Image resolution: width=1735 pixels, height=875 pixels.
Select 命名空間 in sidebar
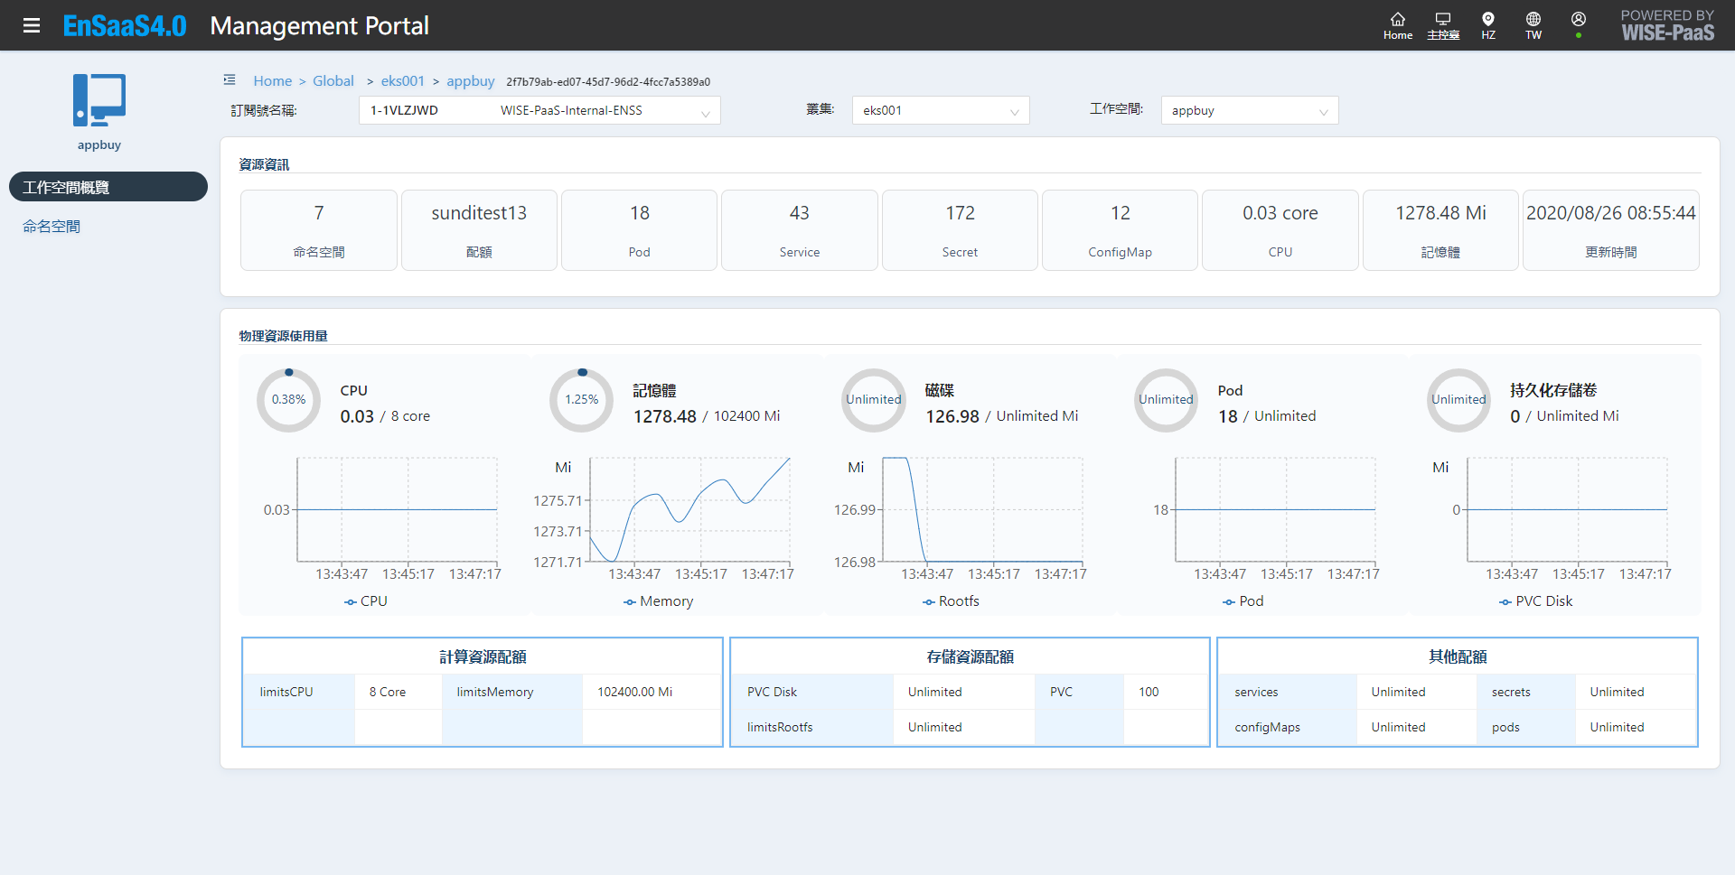(52, 226)
